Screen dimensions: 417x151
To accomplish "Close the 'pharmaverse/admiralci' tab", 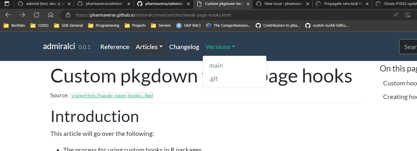I will click(188, 4).
